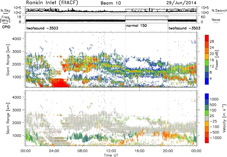Viewport: 227px width, 157px height.
Task: Click the 'Slant Range [km]' label of velocity panel
Action: tap(8, 118)
